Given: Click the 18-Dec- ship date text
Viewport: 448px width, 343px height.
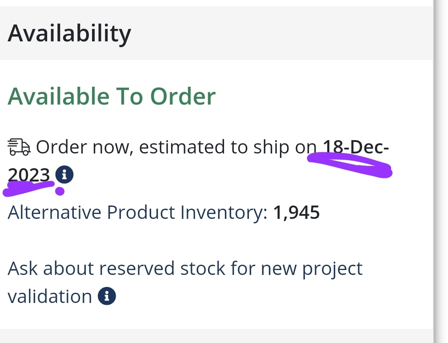Looking at the screenshot, I should (x=356, y=147).
